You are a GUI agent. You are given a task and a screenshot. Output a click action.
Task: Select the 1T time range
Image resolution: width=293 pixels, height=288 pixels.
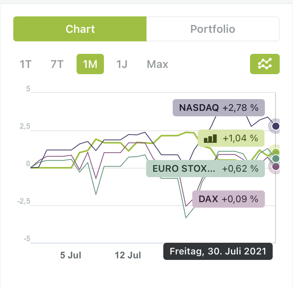[25, 64]
